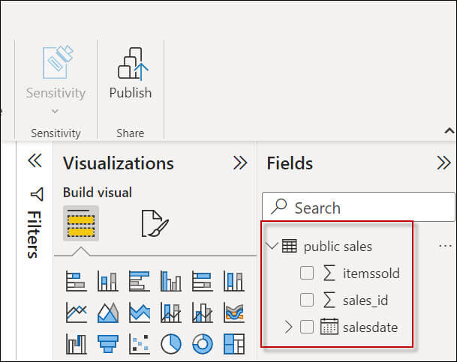Open the Build visual tab

[81, 223]
